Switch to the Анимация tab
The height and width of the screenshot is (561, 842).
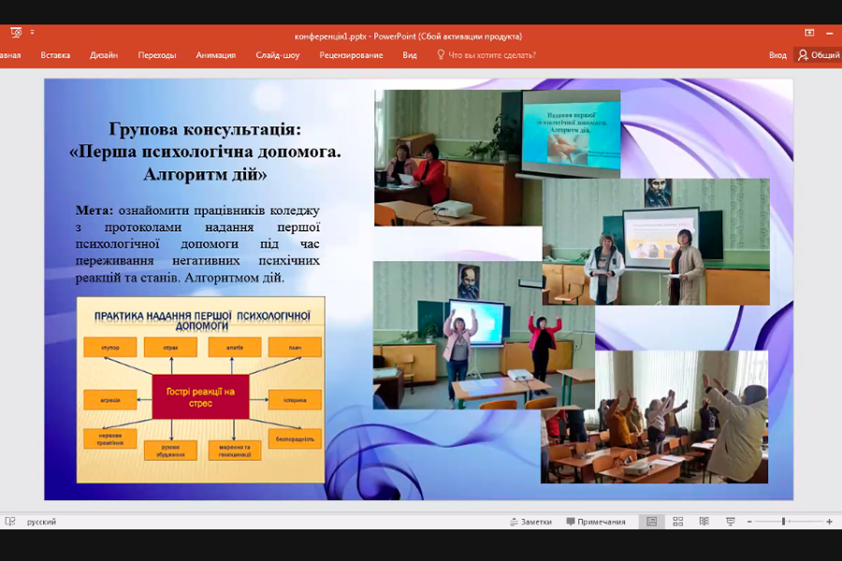tap(215, 55)
